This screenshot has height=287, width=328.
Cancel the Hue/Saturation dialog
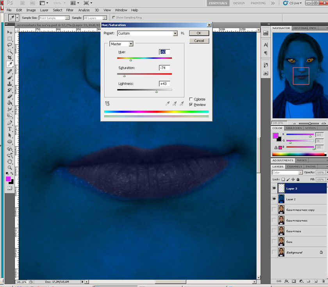pos(199,41)
